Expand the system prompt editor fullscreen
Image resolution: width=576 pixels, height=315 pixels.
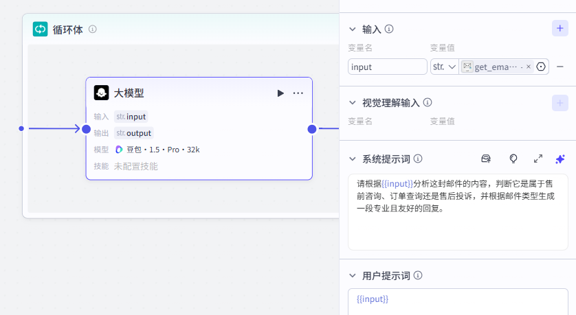point(538,159)
